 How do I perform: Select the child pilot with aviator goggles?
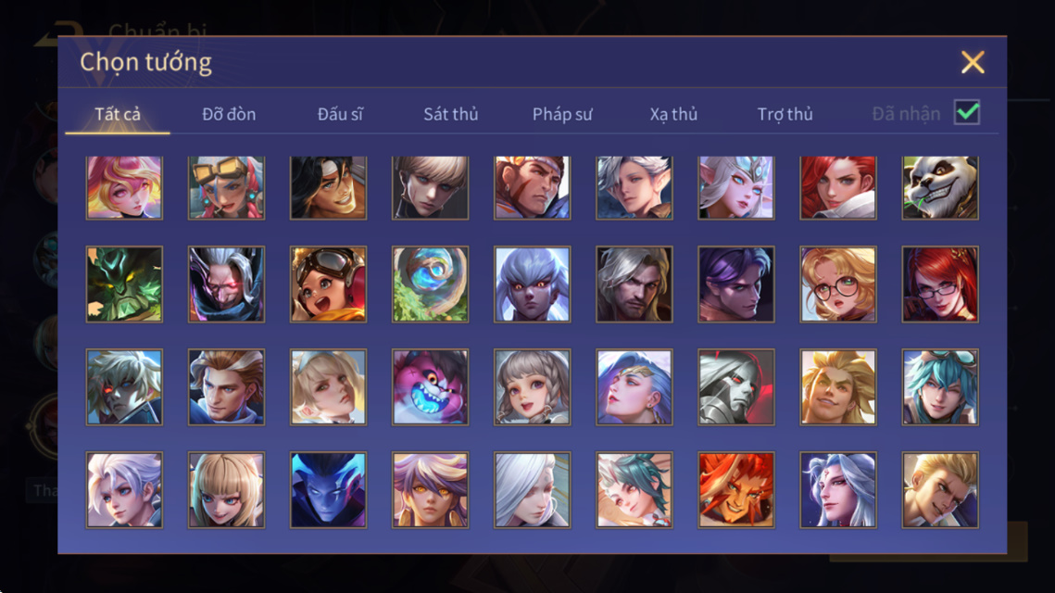point(328,284)
